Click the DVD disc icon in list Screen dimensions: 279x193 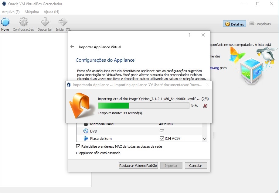coord(86,131)
